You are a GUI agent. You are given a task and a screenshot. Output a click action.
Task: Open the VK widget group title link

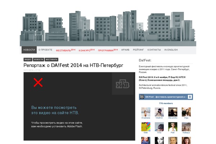(x=166, y=97)
